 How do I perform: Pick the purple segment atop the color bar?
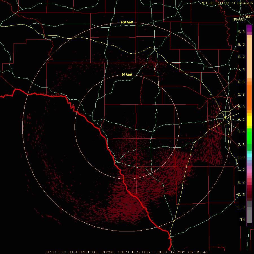click(x=249, y=28)
